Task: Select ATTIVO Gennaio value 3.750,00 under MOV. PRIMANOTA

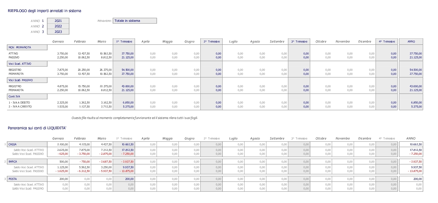Action: click(x=63, y=54)
